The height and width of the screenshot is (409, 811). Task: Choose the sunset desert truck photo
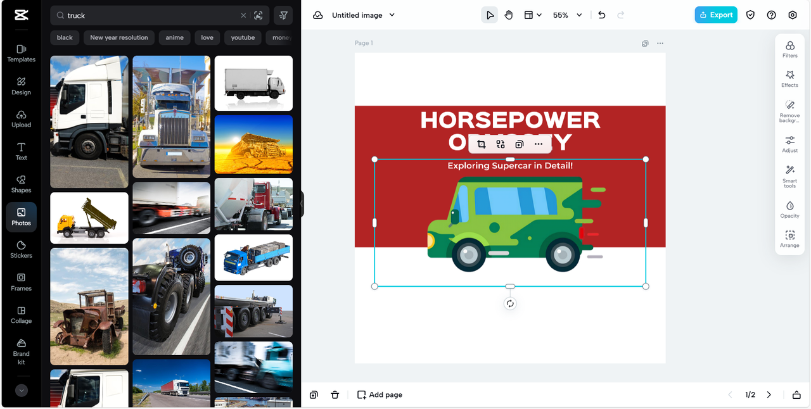click(x=253, y=144)
